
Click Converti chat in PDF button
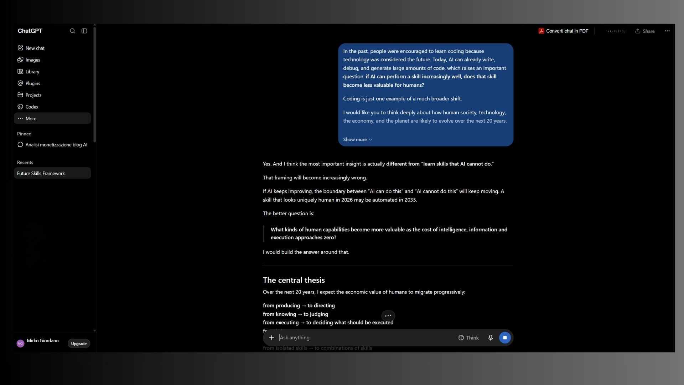[563, 31]
